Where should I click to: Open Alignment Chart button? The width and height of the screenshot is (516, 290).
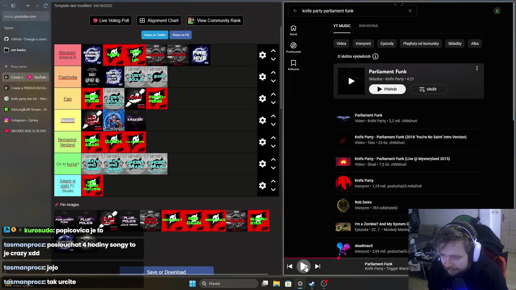pyautogui.click(x=159, y=21)
